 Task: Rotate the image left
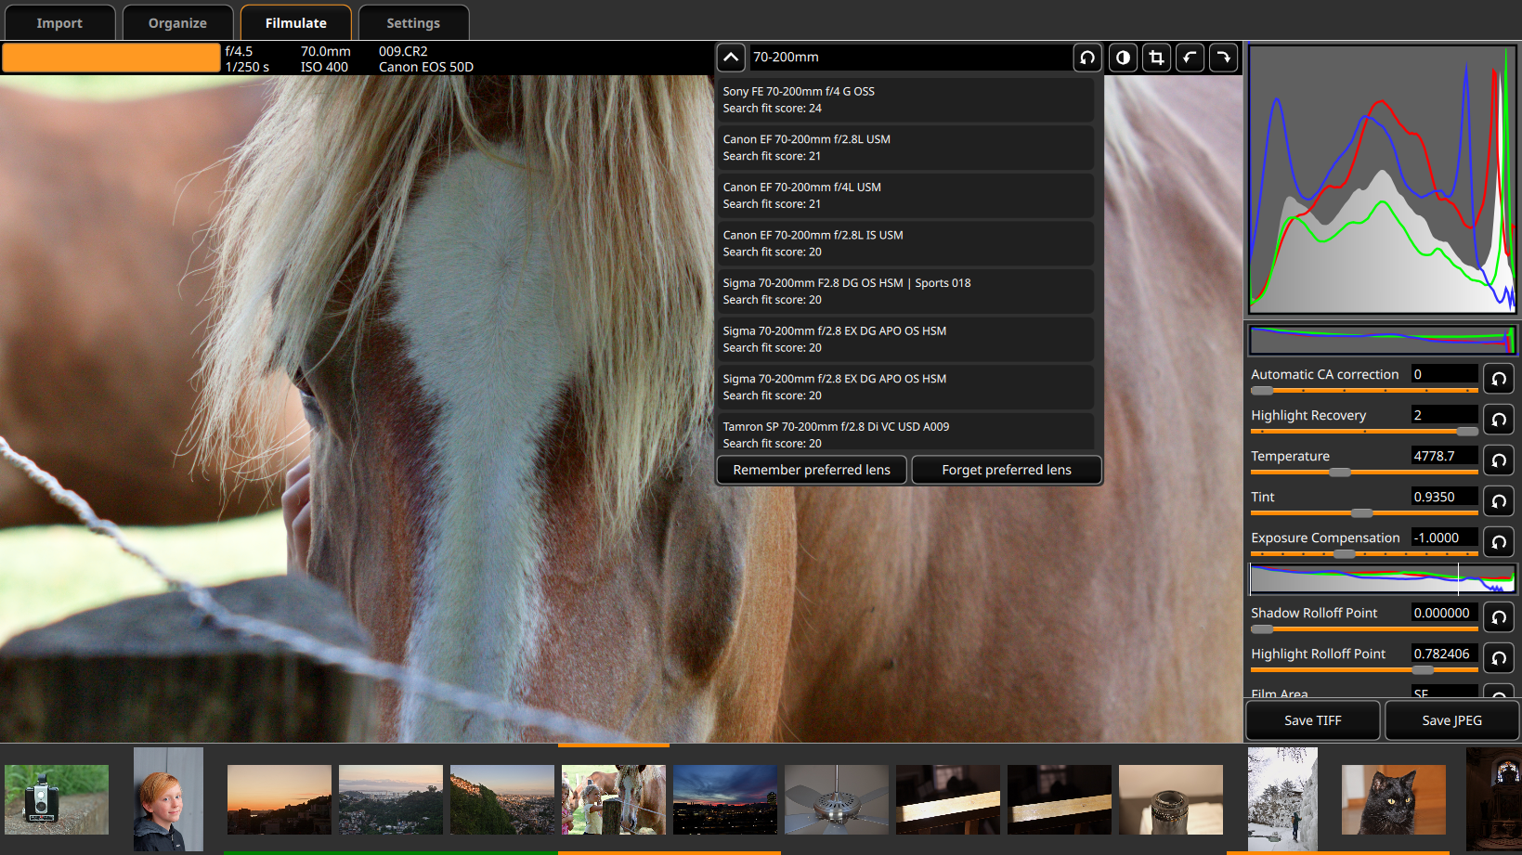(x=1190, y=58)
